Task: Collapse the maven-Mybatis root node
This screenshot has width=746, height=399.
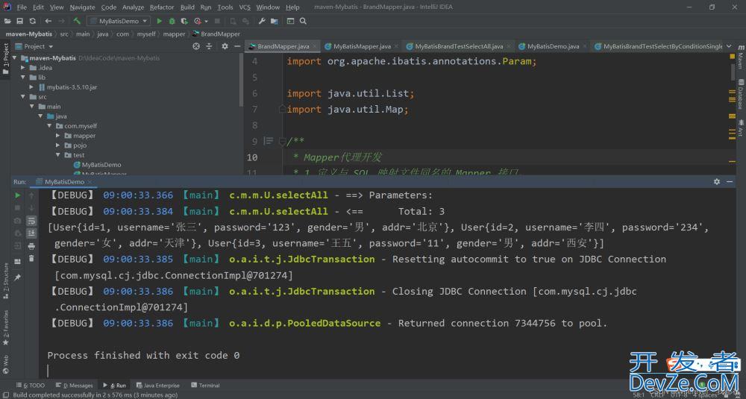Action: (14, 58)
